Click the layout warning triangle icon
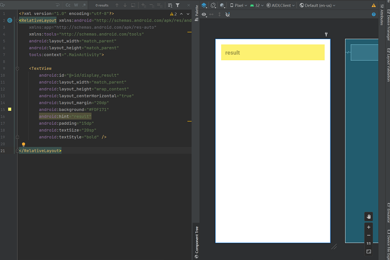 (x=374, y=5)
